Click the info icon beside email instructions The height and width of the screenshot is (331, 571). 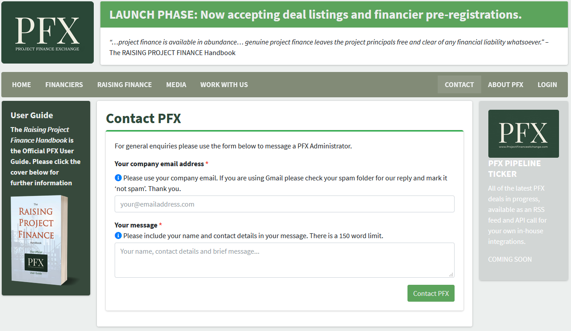[118, 178]
